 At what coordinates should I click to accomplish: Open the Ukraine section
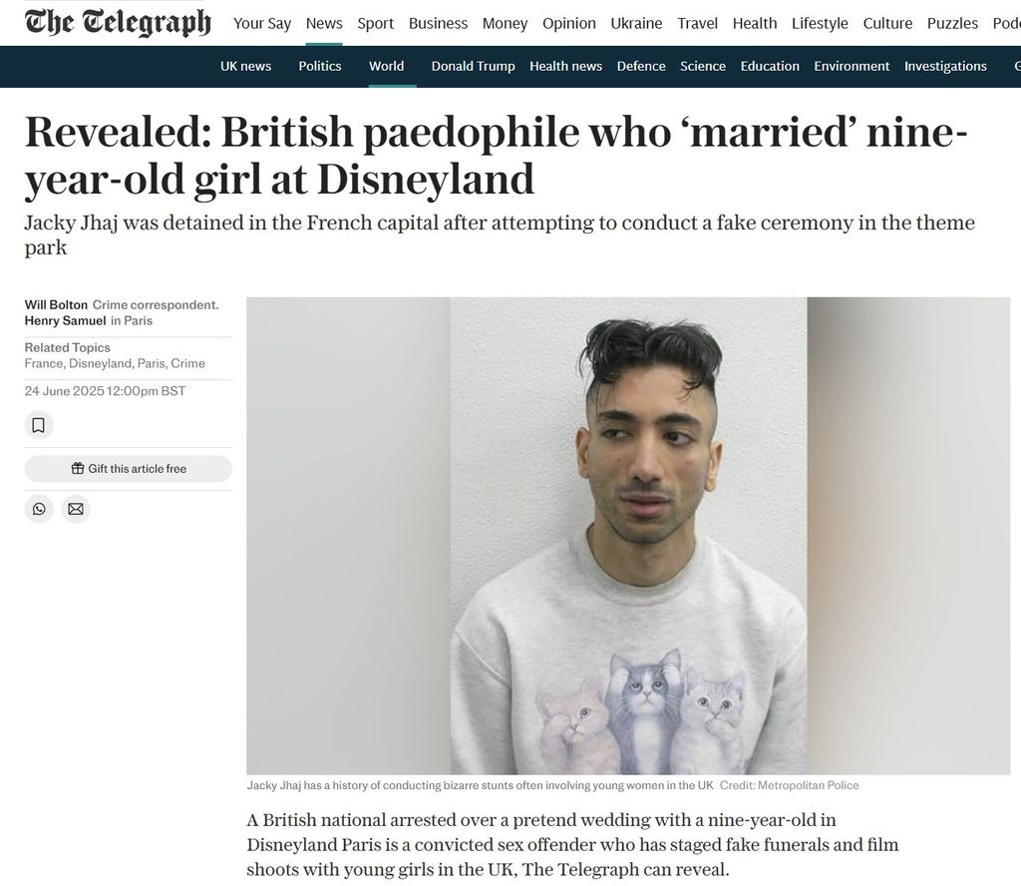point(636,24)
